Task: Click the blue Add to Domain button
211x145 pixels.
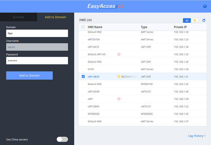Action: click(29, 75)
